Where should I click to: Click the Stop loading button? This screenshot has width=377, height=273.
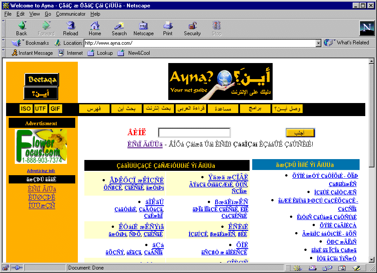pos(217,29)
